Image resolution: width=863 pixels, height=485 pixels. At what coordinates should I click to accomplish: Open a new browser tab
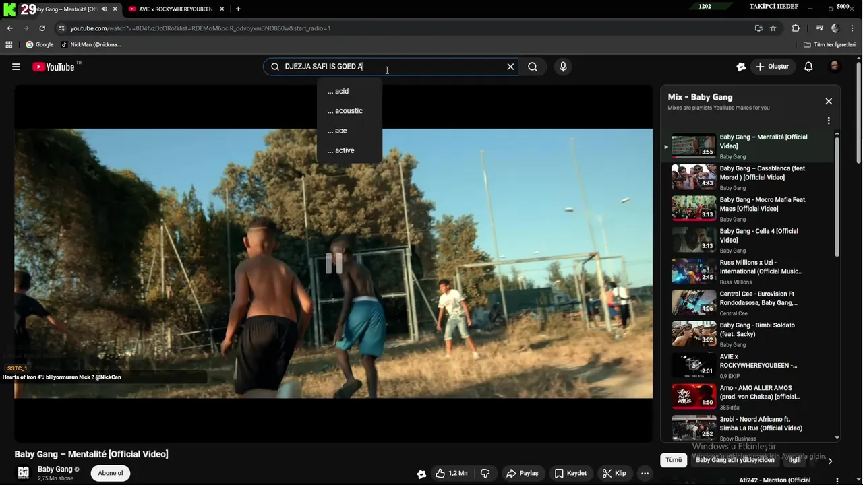pyautogui.click(x=238, y=9)
